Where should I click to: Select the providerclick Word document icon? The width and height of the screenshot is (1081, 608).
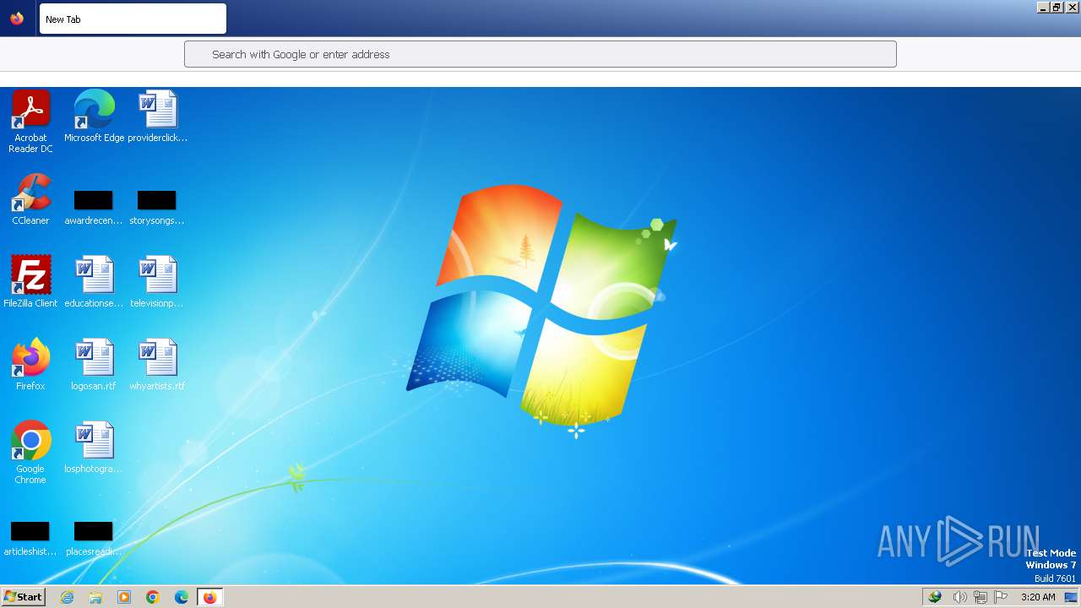[157, 117]
